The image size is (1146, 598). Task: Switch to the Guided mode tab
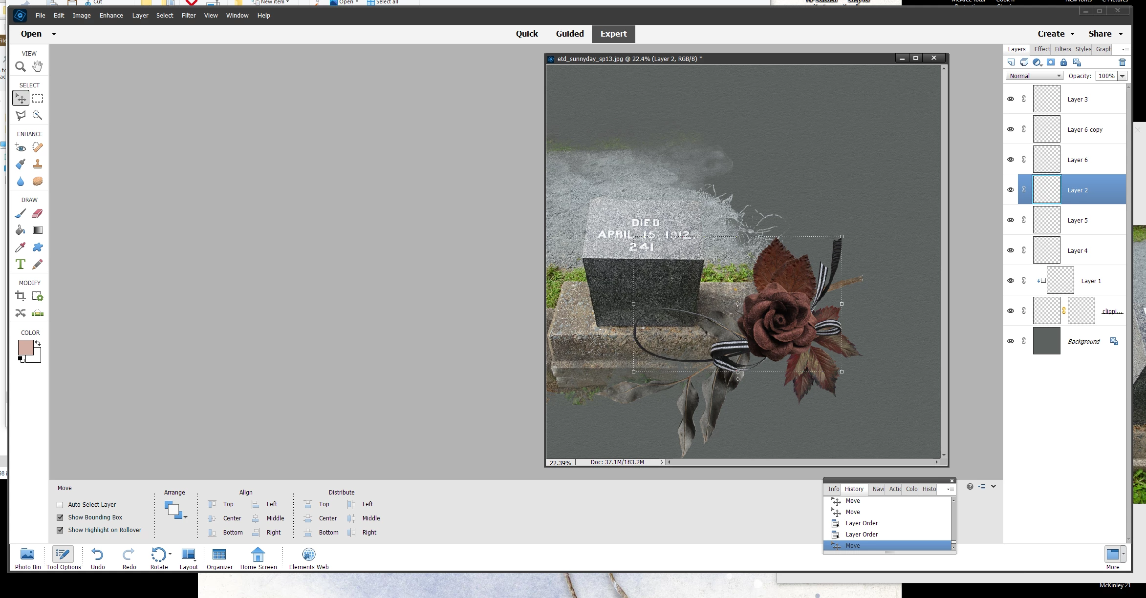click(569, 34)
